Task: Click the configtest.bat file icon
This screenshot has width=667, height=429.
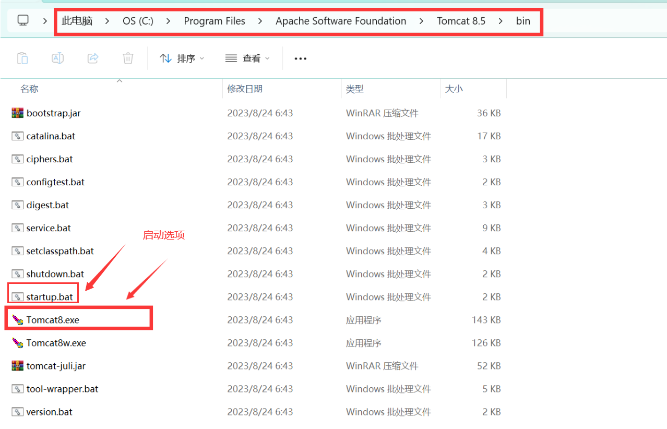Action: click(18, 182)
